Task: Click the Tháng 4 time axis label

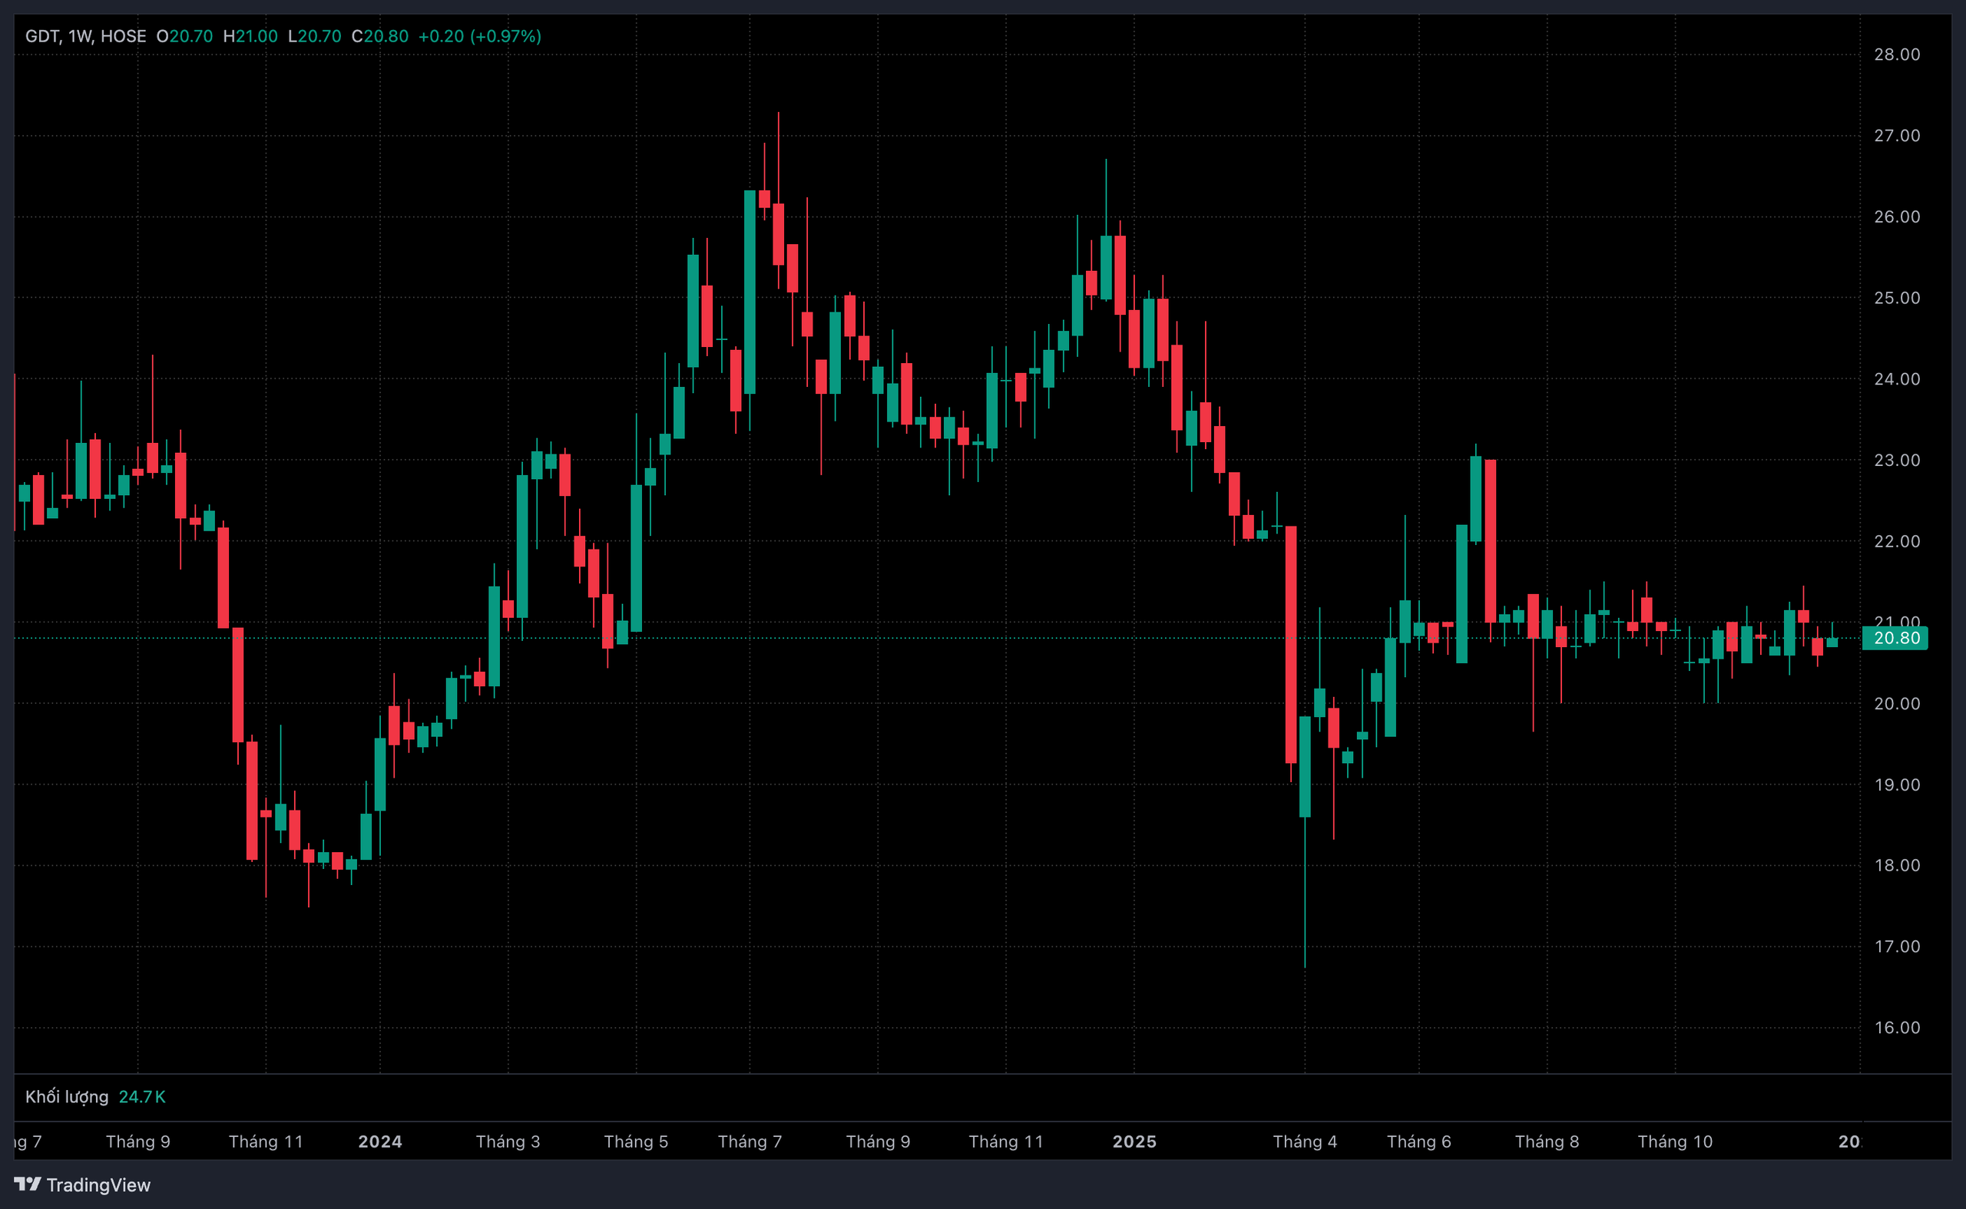Action: click(1305, 1141)
